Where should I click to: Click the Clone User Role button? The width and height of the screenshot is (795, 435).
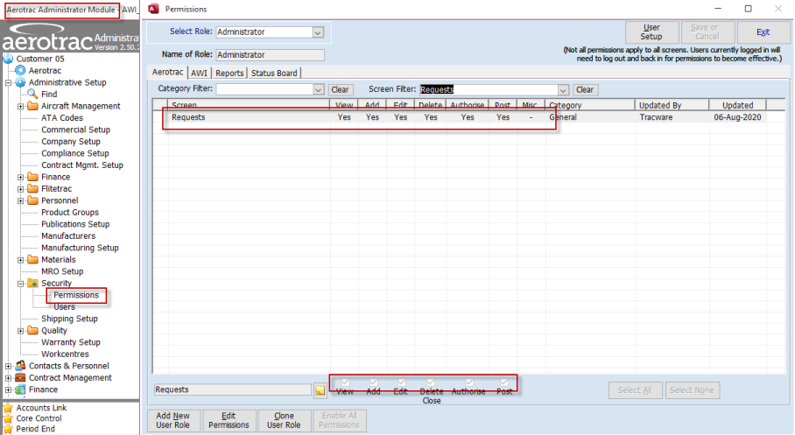[284, 420]
